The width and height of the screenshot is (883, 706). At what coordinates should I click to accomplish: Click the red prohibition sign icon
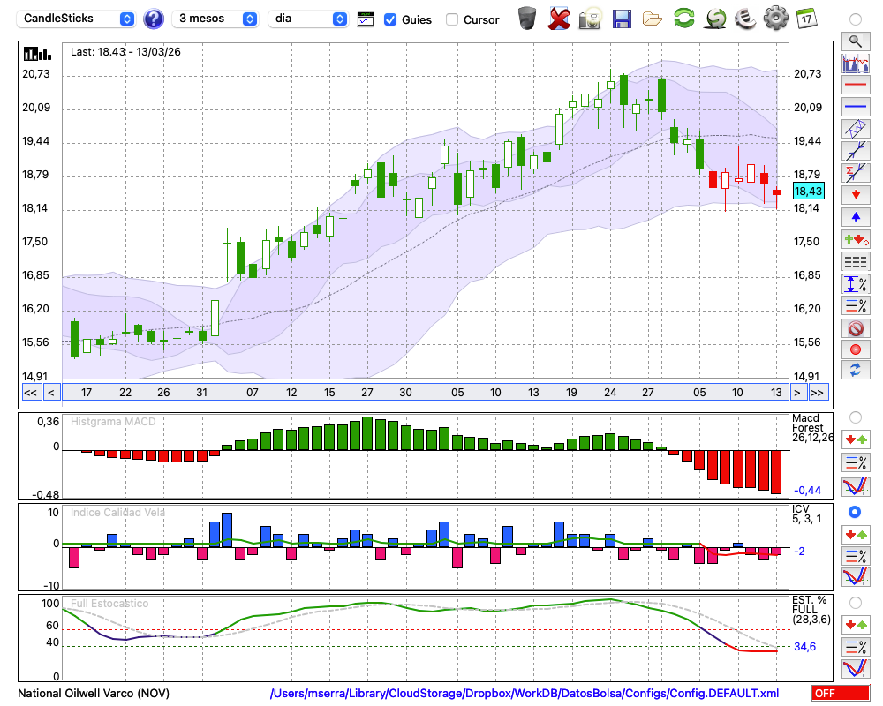pyautogui.click(x=856, y=327)
